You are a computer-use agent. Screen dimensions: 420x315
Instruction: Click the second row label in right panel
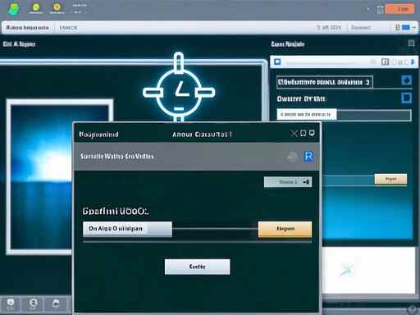point(301,98)
